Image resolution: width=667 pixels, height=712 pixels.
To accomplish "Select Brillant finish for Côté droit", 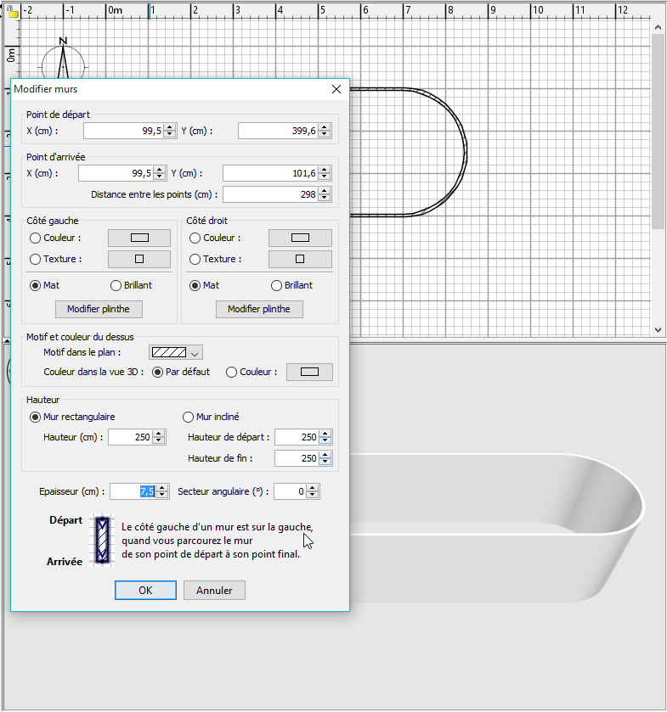I will point(276,285).
